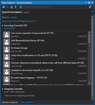The width and height of the screenshot is (95, 105).
Task: Click author name 'me-no-dev'
Action: pos(17,51)
